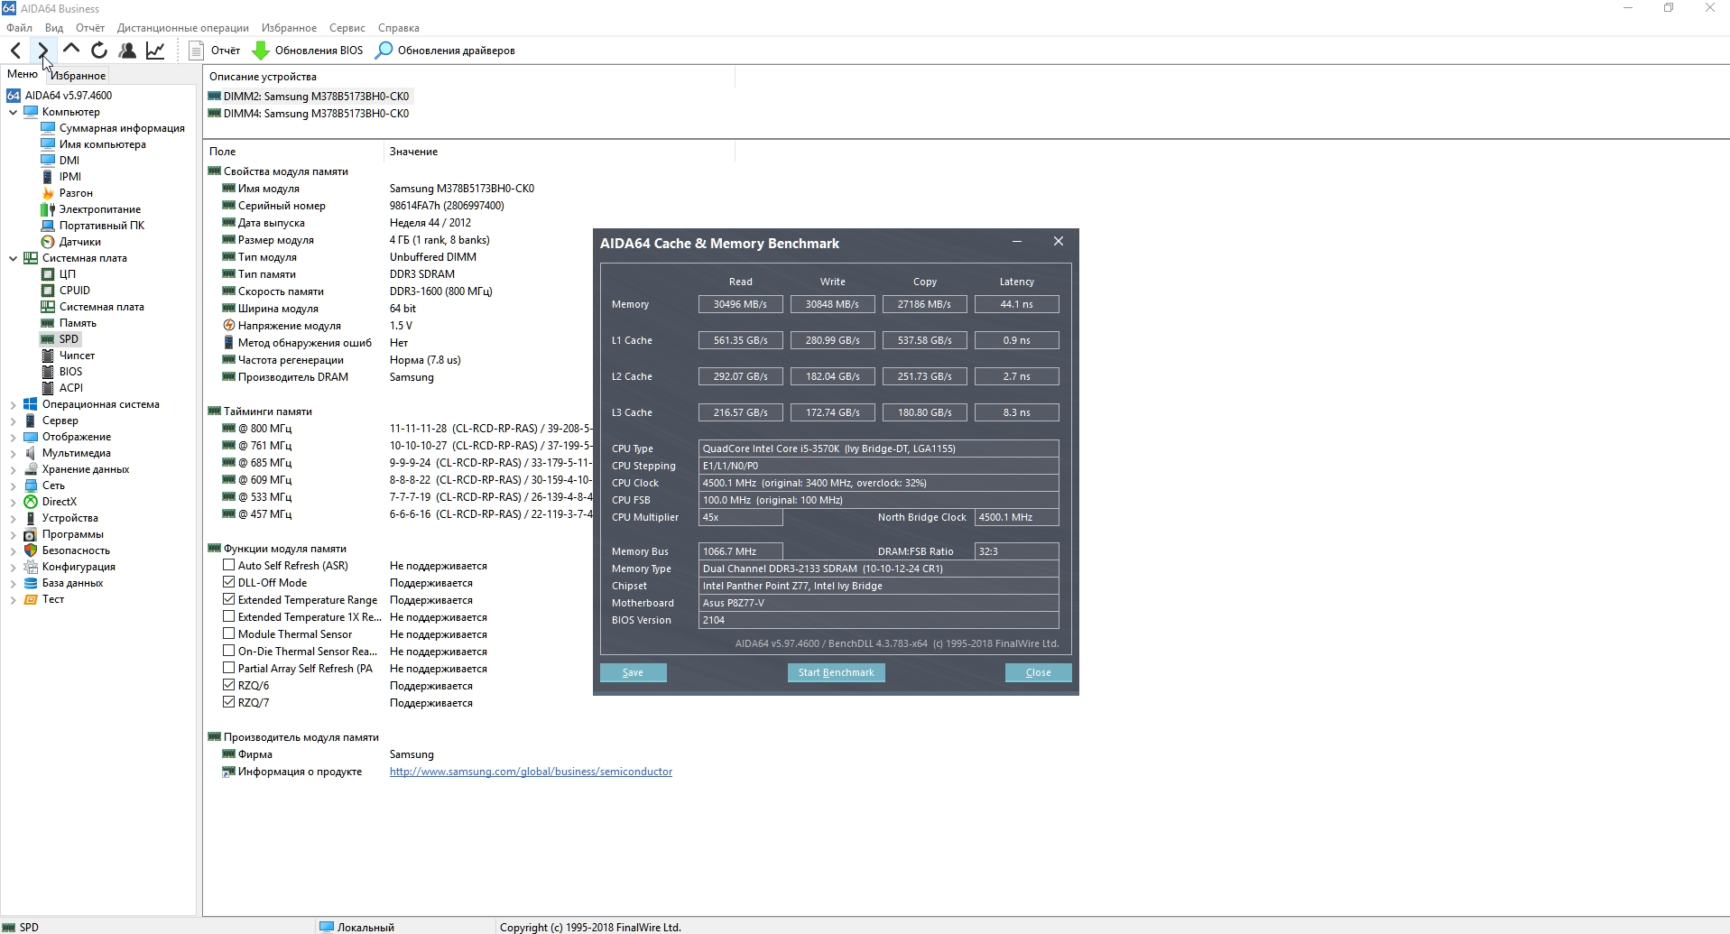
Task: Toggle the Partial Array Self Refresh checkbox
Action: [229, 669]
